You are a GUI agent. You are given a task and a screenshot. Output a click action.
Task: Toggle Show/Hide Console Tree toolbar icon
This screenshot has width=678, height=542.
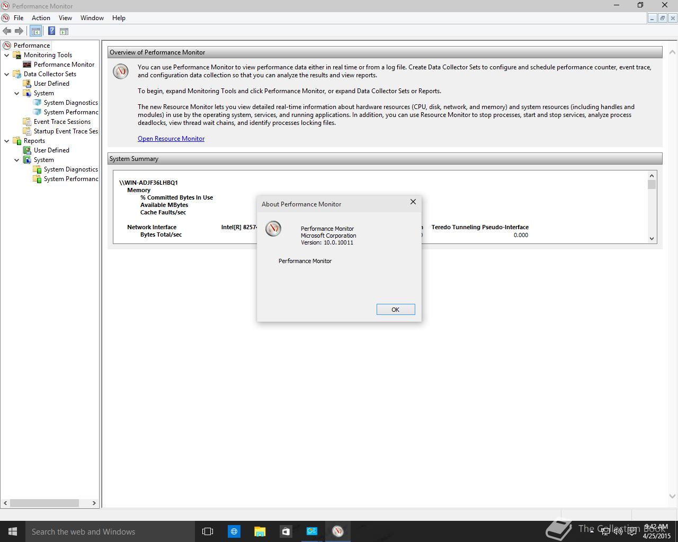[x=36, y=31]
